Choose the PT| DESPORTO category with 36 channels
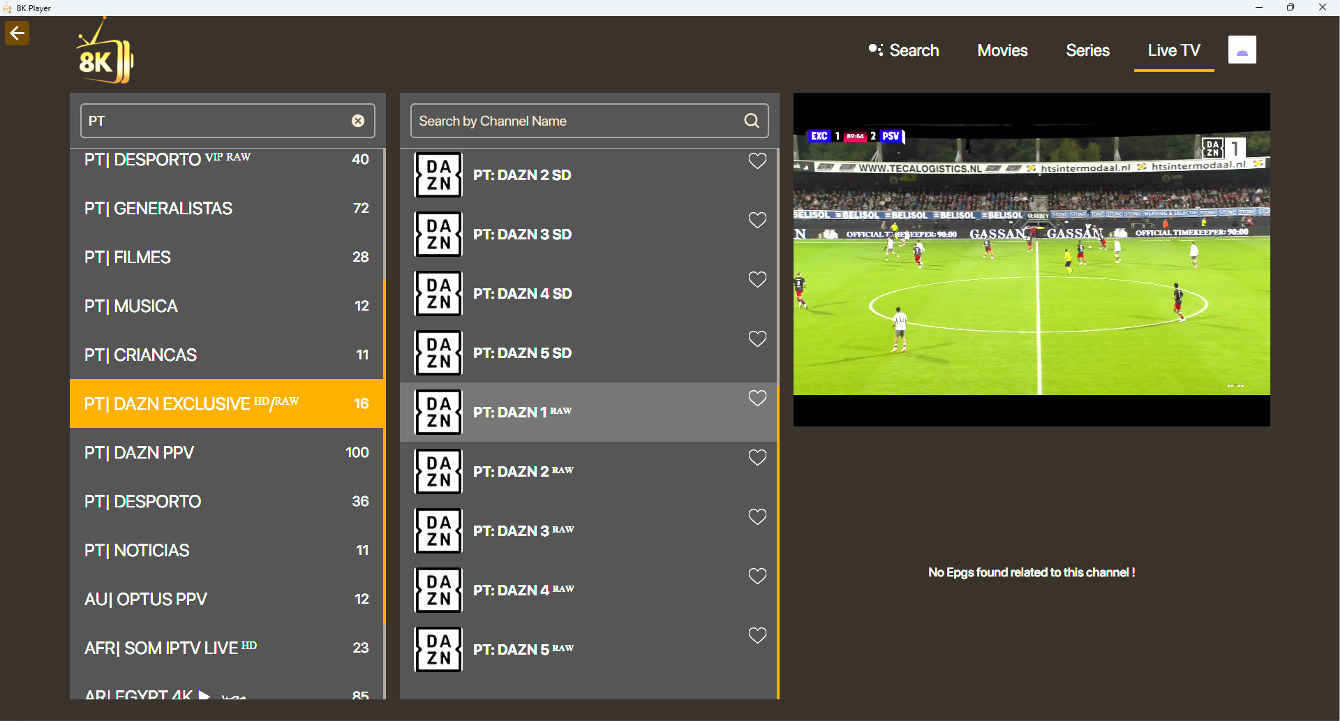 (227, 501)
